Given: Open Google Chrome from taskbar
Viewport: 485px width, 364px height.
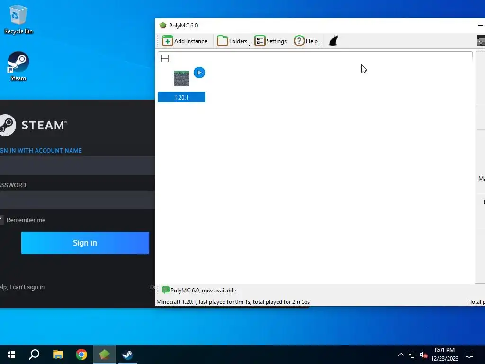Looking at the screenshot, I should tap(81, 355).
